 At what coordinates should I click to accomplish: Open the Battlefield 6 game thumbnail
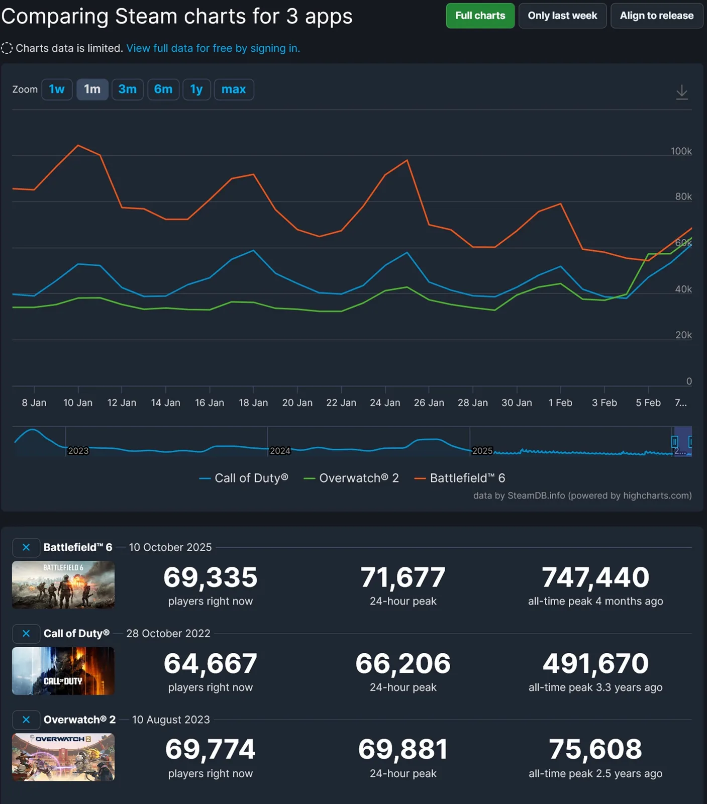[63, 585]
